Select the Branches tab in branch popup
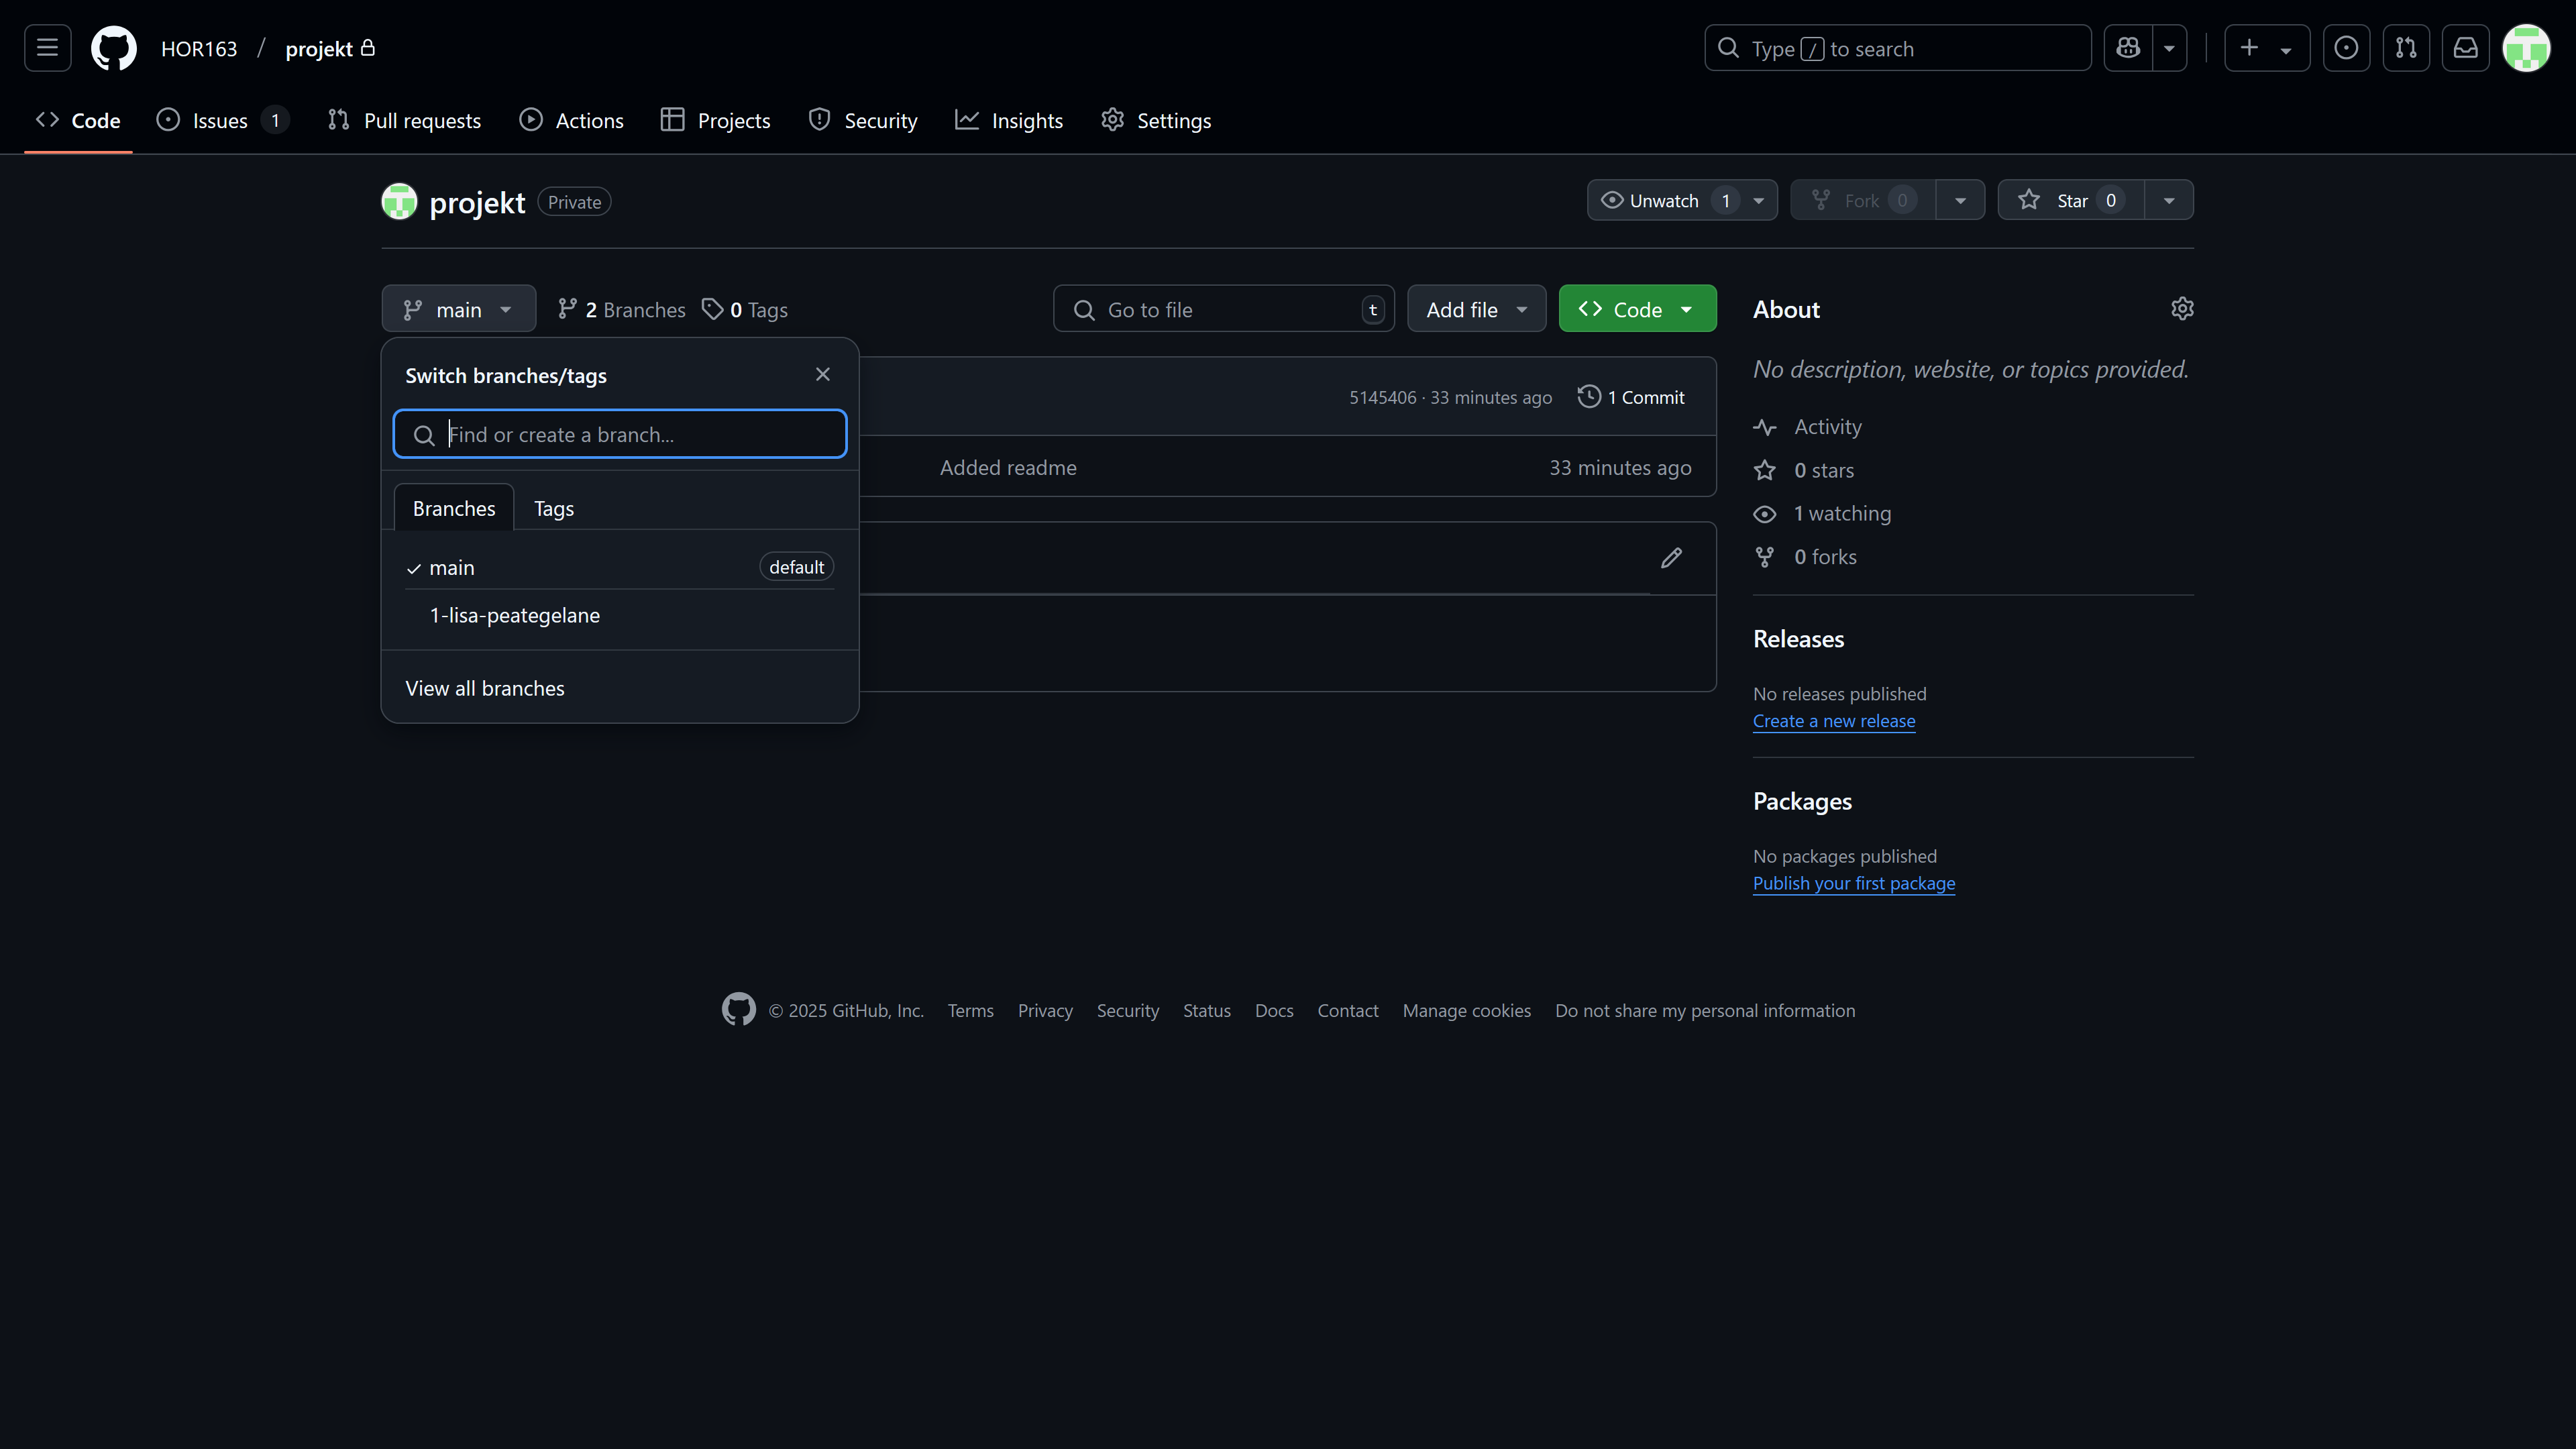This screenshot has width=2576, height=1449. (x=454, y=508)
